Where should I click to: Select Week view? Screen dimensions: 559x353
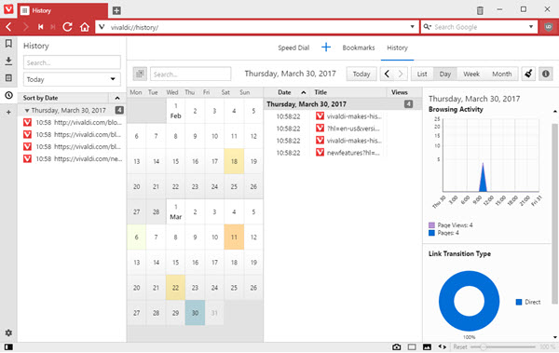pos(470,74)
